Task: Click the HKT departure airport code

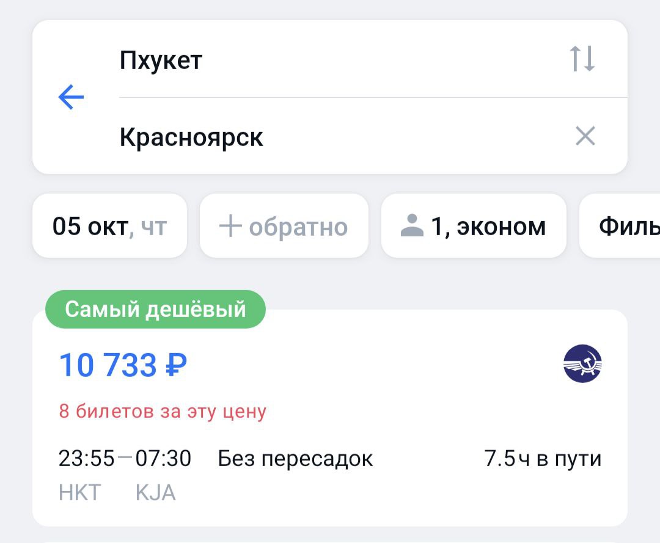Action: (x=79, y=492)
